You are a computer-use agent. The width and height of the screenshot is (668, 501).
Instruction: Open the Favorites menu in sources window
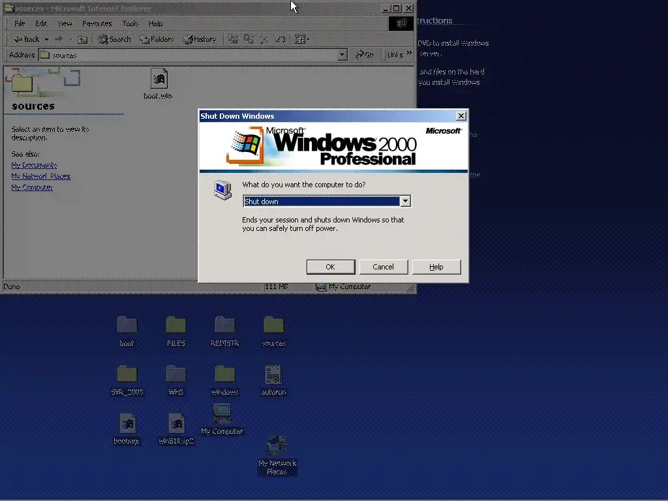tap(97, 23)
